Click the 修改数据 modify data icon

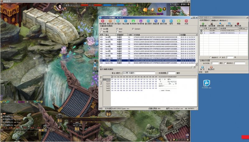coord(212,24)
